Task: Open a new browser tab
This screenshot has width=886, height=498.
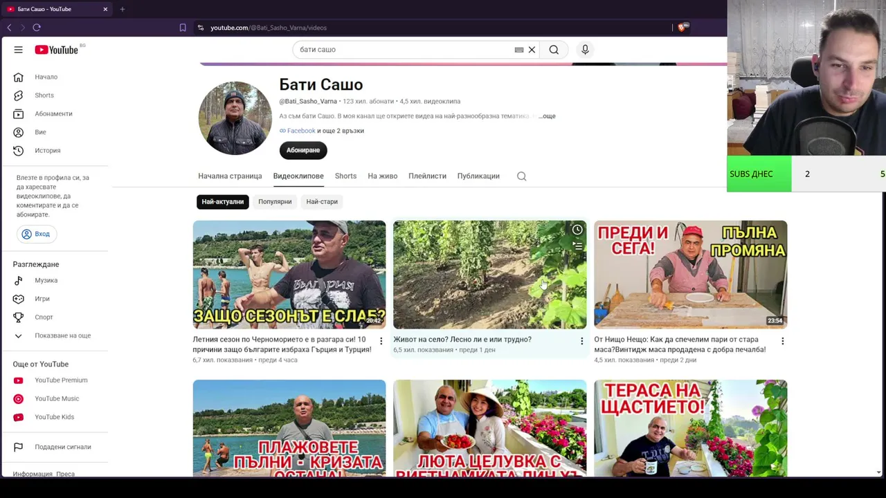Action: click(x=122, y=9)
